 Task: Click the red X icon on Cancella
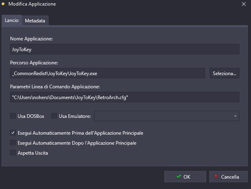[216, 176]
